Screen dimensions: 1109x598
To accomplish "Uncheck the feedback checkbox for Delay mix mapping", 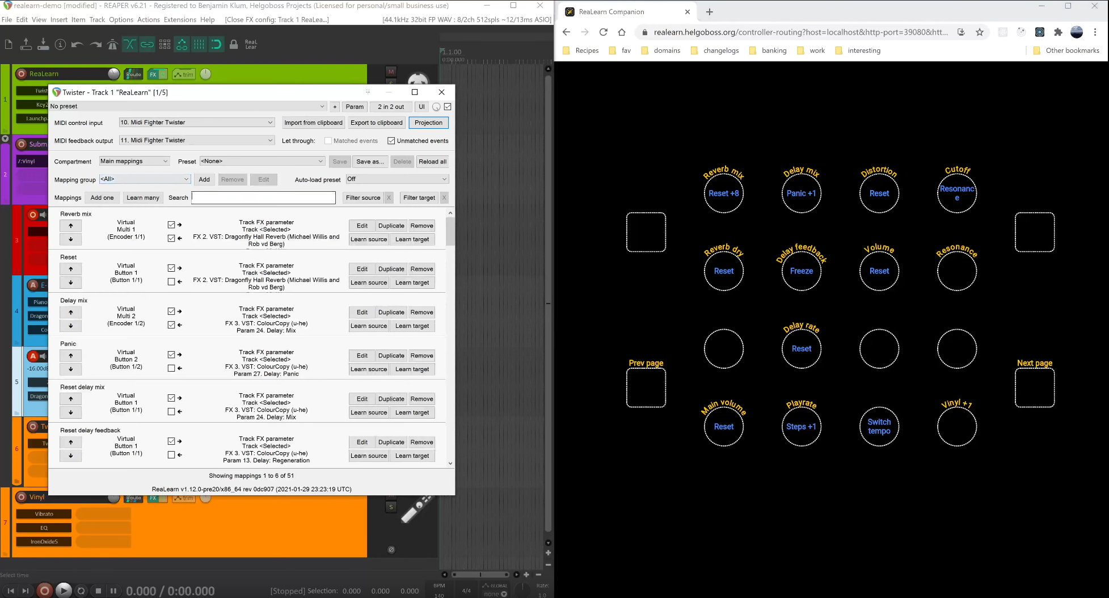I will pos(171,325).
